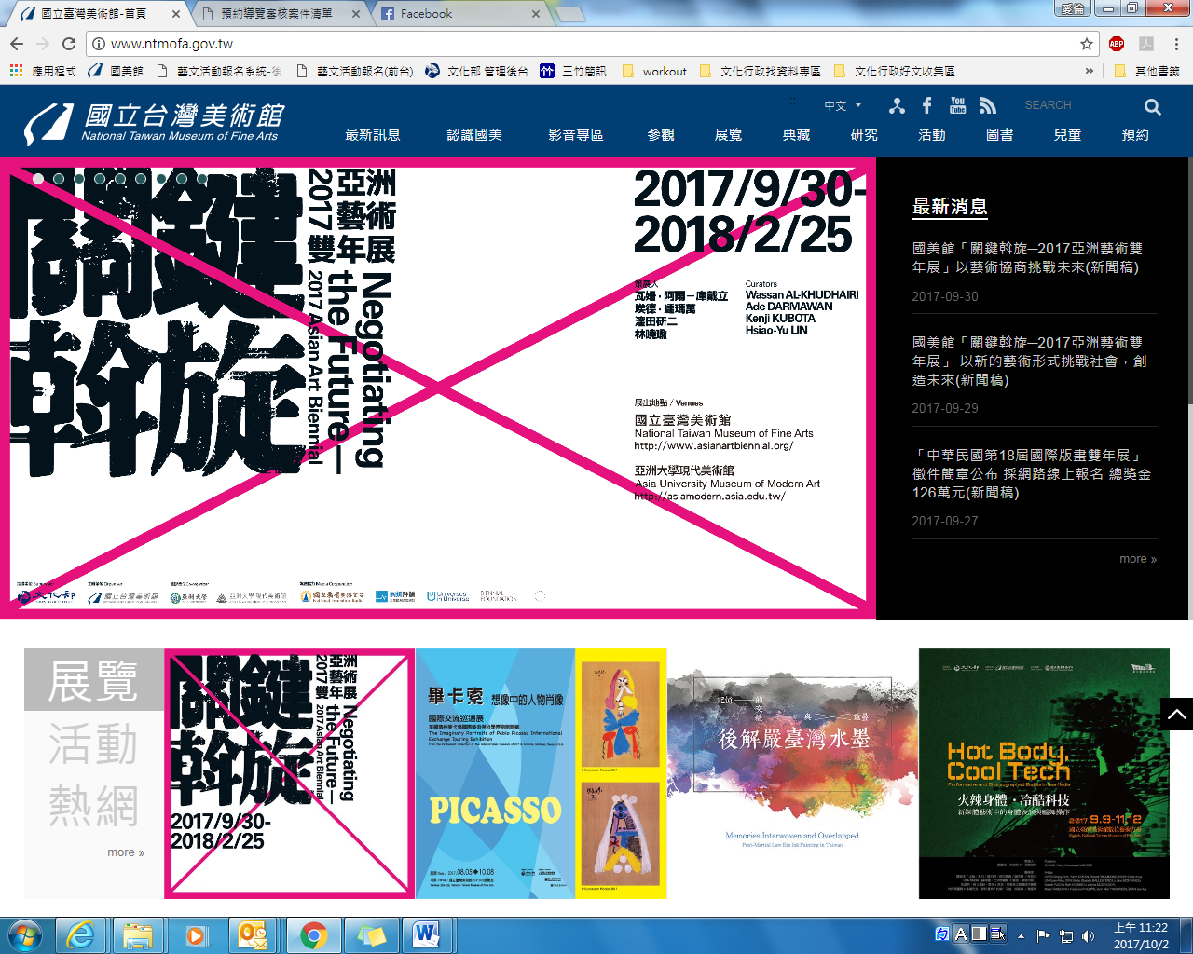Open the 後解嚴臺灣水墨 exhibition thumbnail
Image resolution: width=1193 pixels, height=954 pixels.
(793, 774)
